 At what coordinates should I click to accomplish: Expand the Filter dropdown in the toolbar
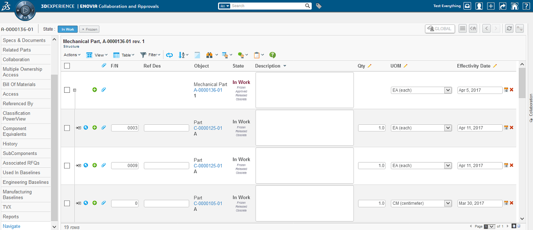151,55
